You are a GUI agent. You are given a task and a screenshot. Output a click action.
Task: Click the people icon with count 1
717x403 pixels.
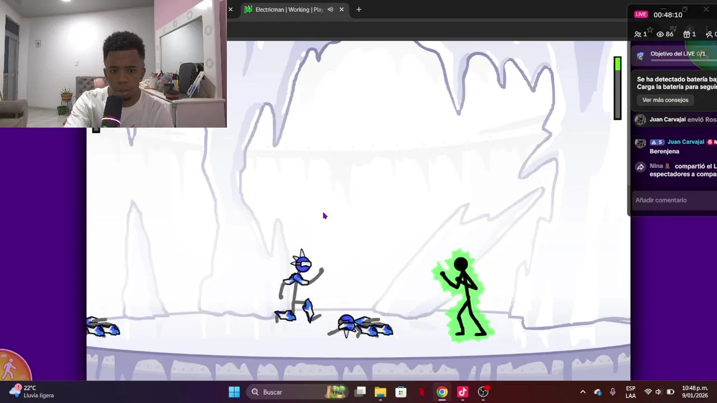point(637,34)
